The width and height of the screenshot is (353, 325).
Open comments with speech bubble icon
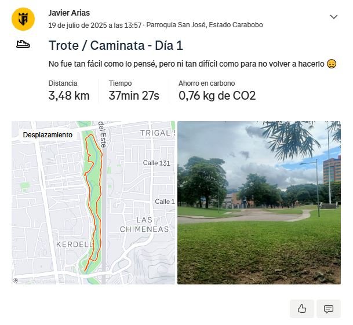329,309
